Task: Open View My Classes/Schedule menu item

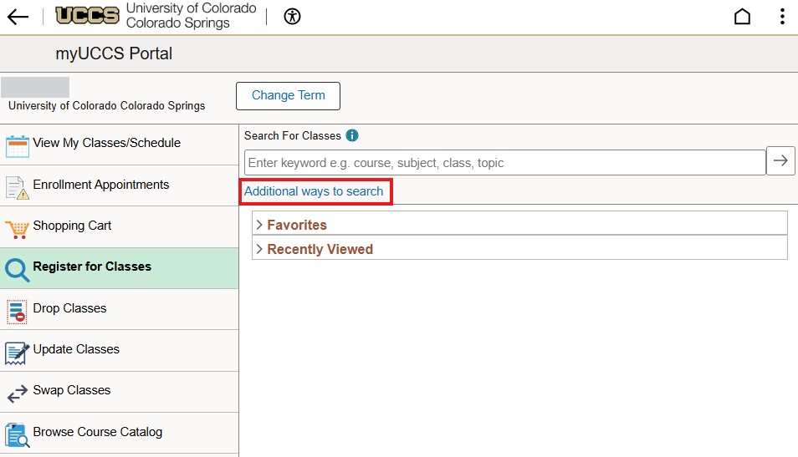Action: (x=106, y=143)
